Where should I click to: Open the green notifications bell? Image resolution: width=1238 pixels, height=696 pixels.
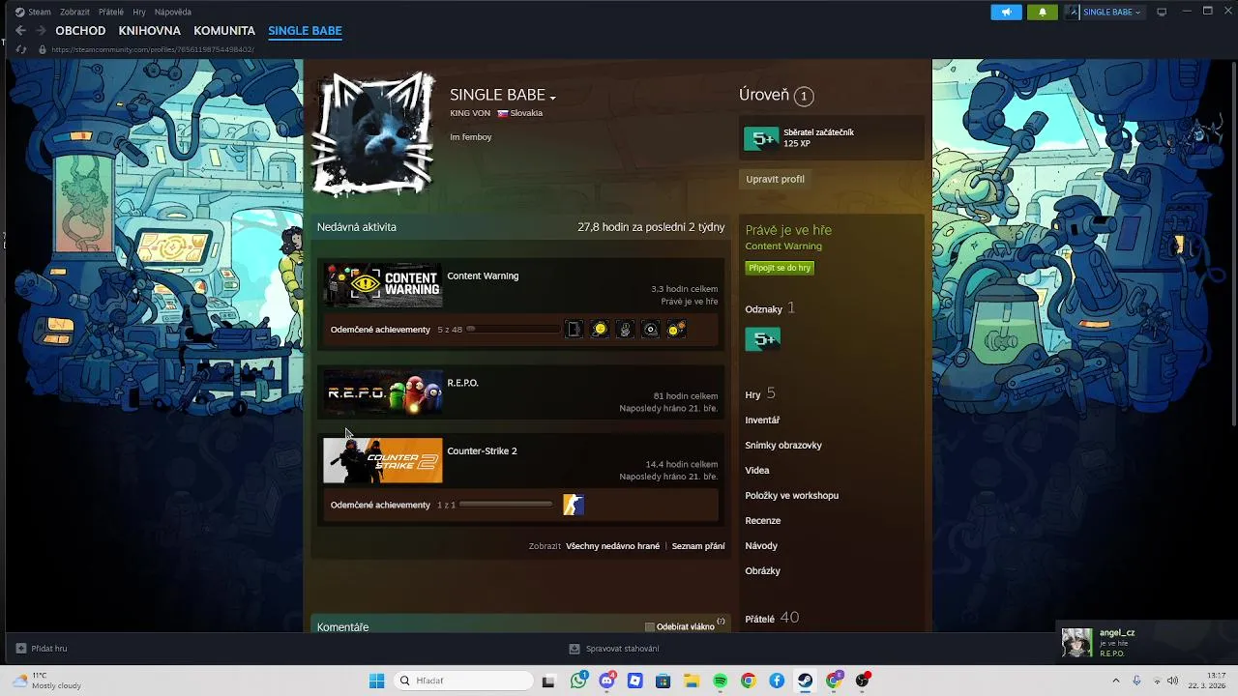tap(1042, 12)
